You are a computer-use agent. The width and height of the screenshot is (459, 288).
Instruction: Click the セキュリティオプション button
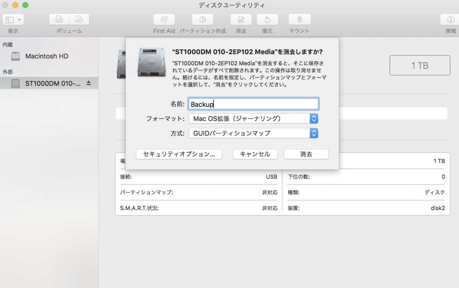tap(179, 154)
